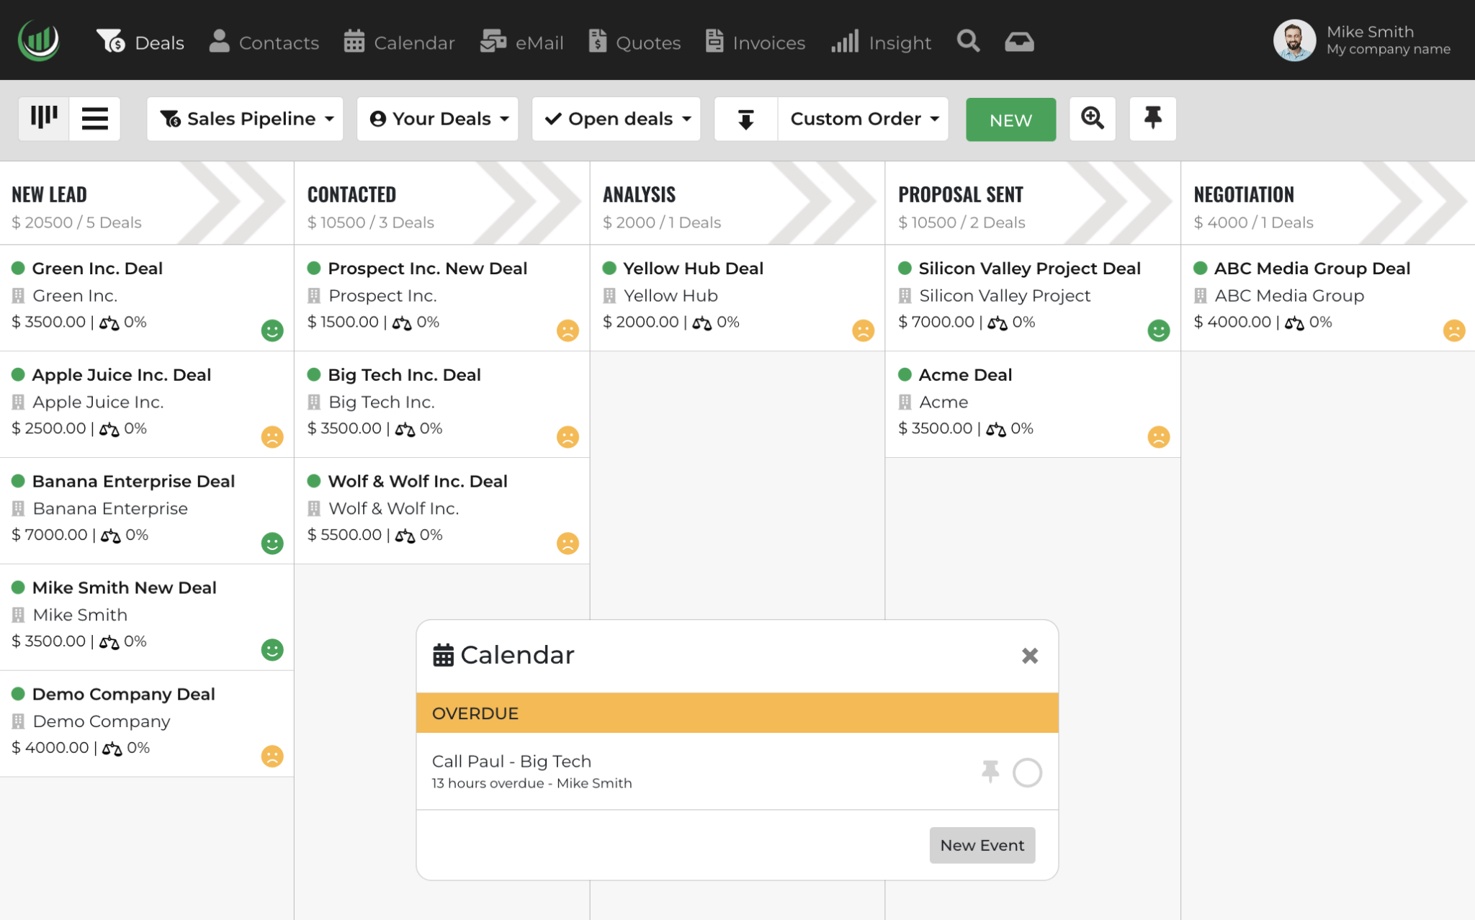Click the green NEW button
Viewport: 1475px width, 920px height.
click(1010, 119)
